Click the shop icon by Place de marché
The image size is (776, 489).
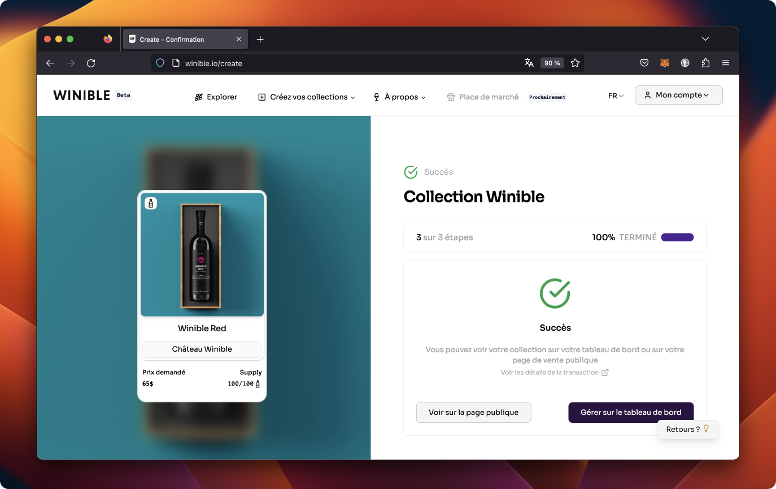(451, 97)
